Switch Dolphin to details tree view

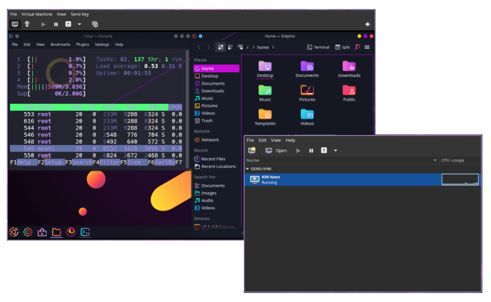pos(240,47)
